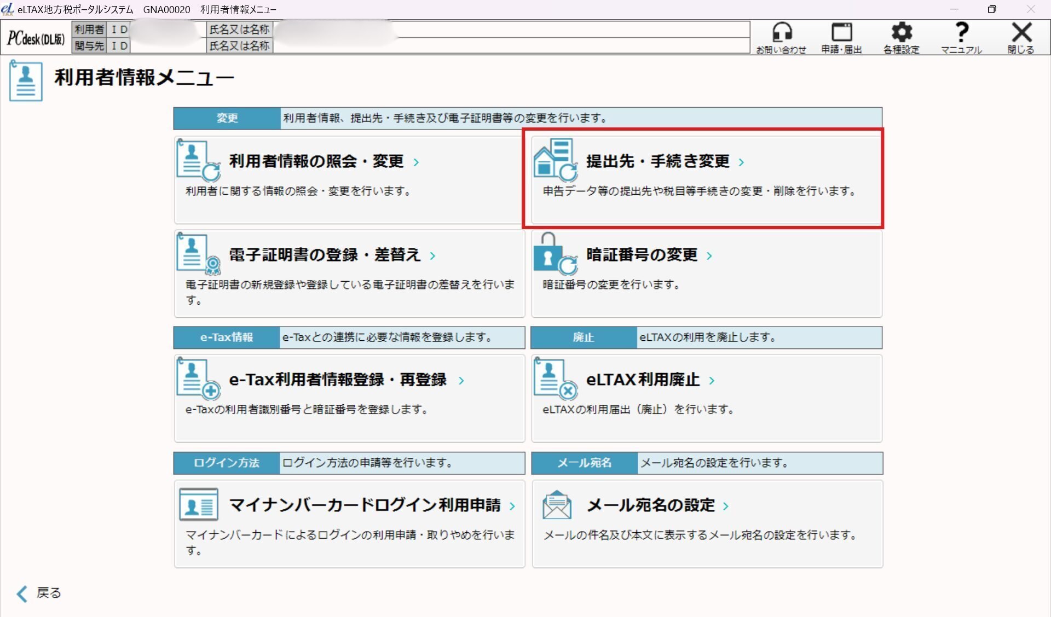Open the マニュアル help icon

(x=962, y=33)
